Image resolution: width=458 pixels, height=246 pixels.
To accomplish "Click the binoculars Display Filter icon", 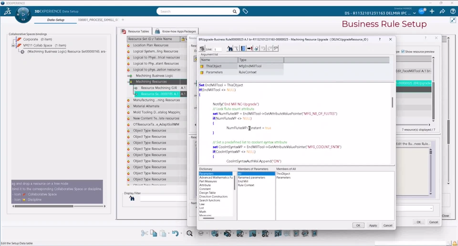I will point(132,198).
